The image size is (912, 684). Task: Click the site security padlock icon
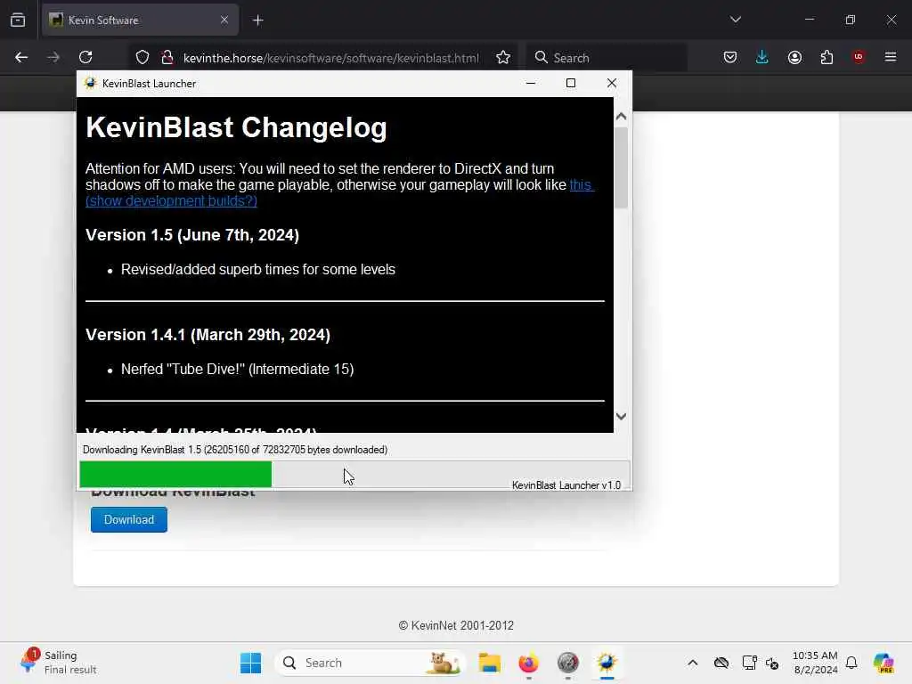167,58
